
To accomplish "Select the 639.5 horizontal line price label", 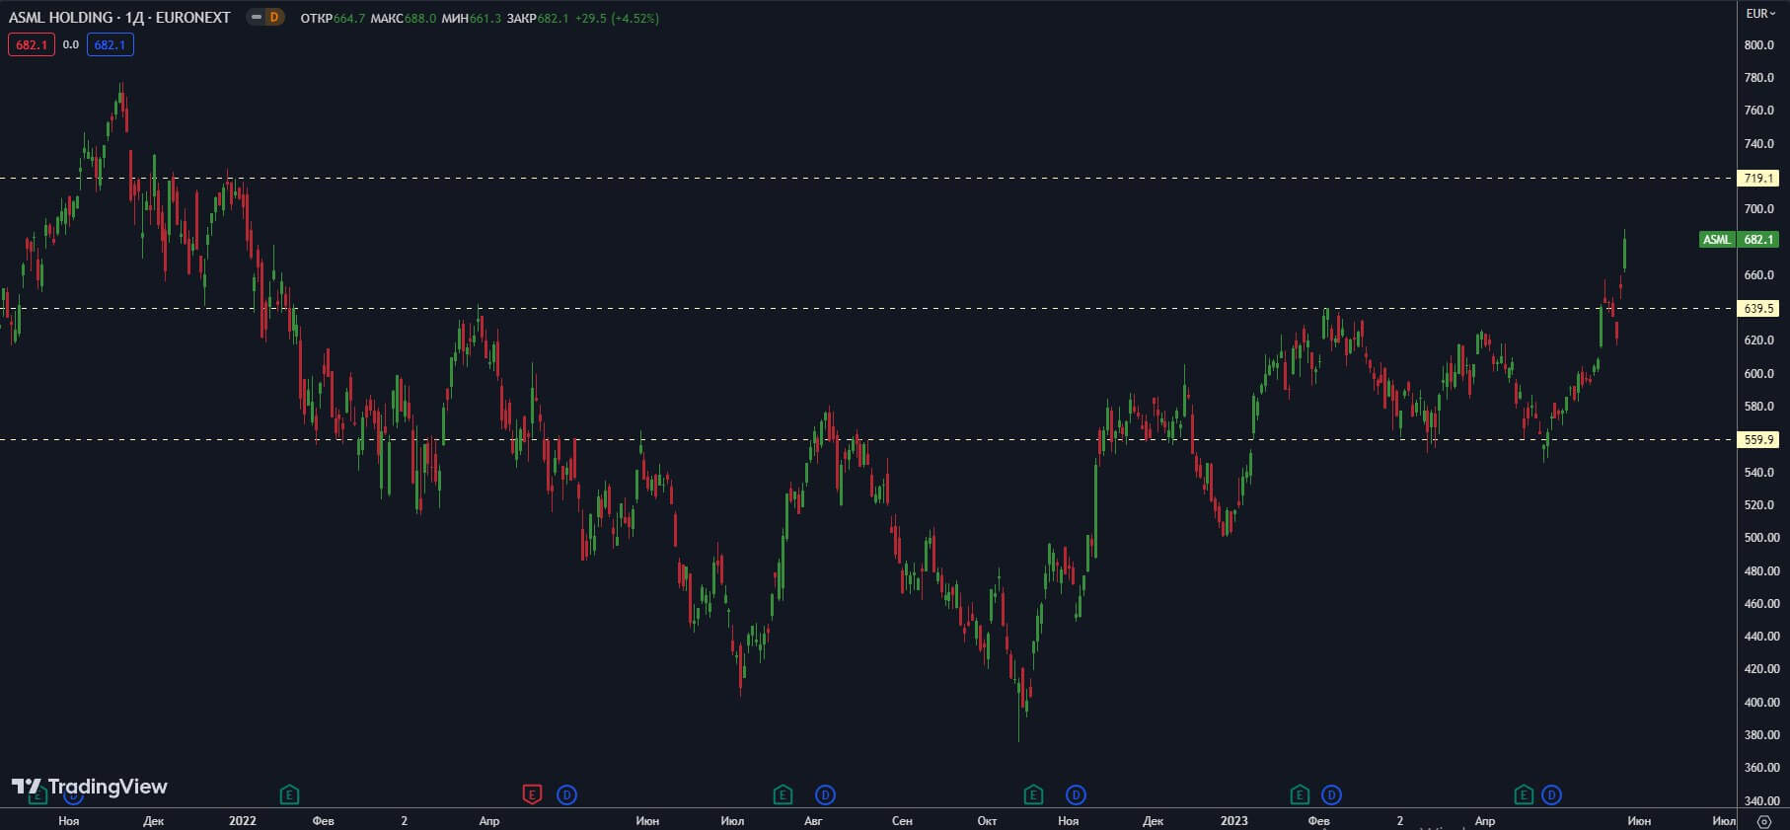I will [x=1758, y=309].
